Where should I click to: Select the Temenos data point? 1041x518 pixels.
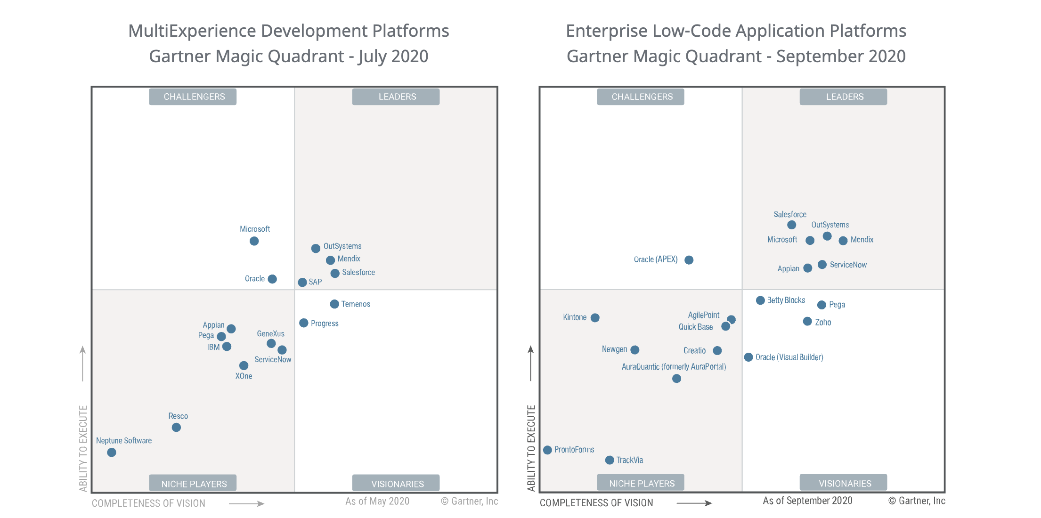coord(334,304)
